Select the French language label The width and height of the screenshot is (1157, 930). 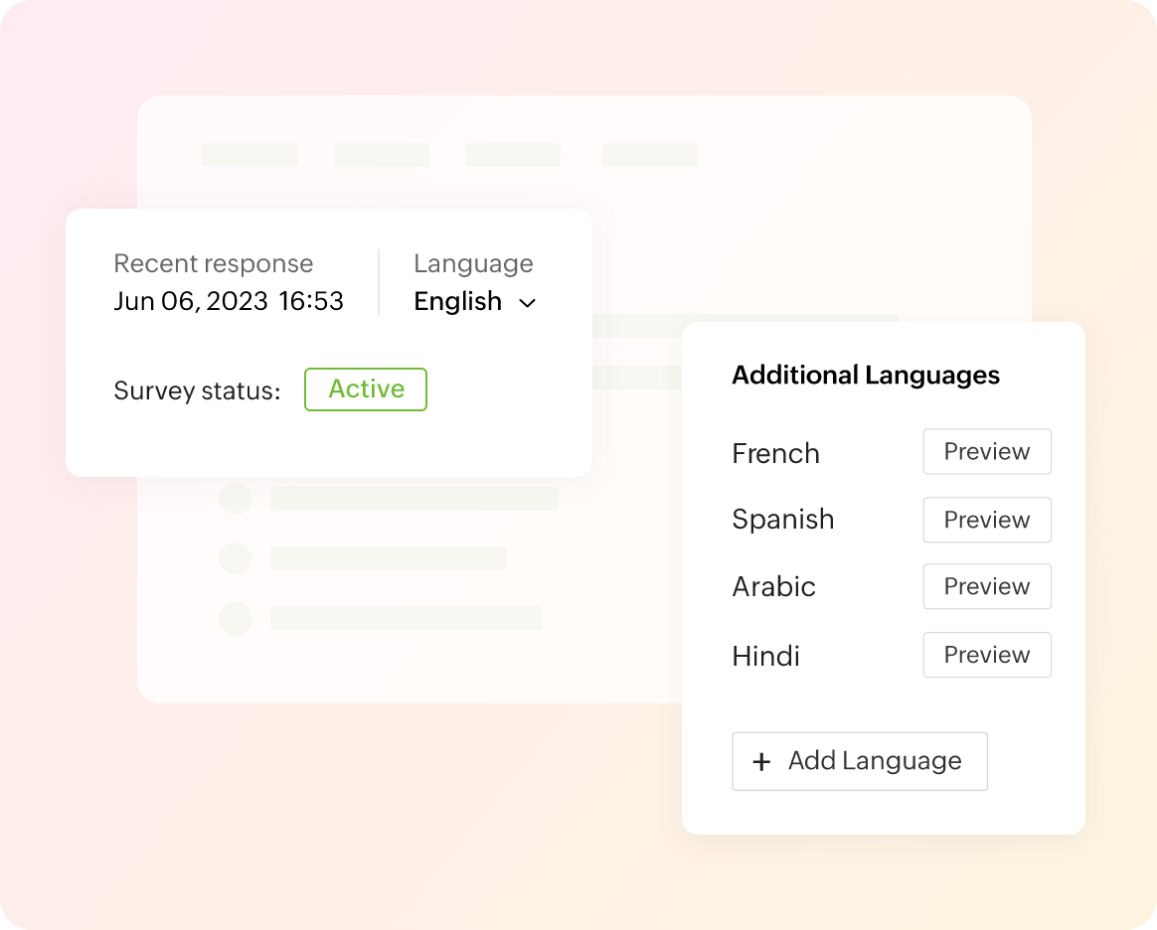click(x=775, y=454)
